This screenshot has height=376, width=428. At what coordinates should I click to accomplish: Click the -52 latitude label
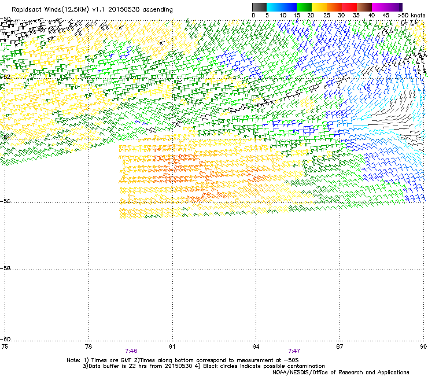point(5,77)
